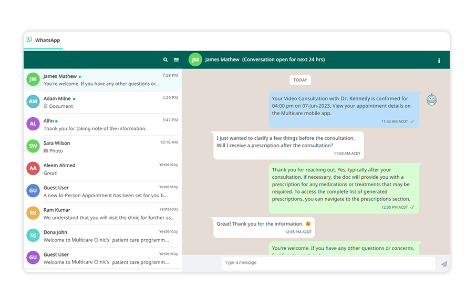Click the message asking about a prescription

click(x=288, y=145)
